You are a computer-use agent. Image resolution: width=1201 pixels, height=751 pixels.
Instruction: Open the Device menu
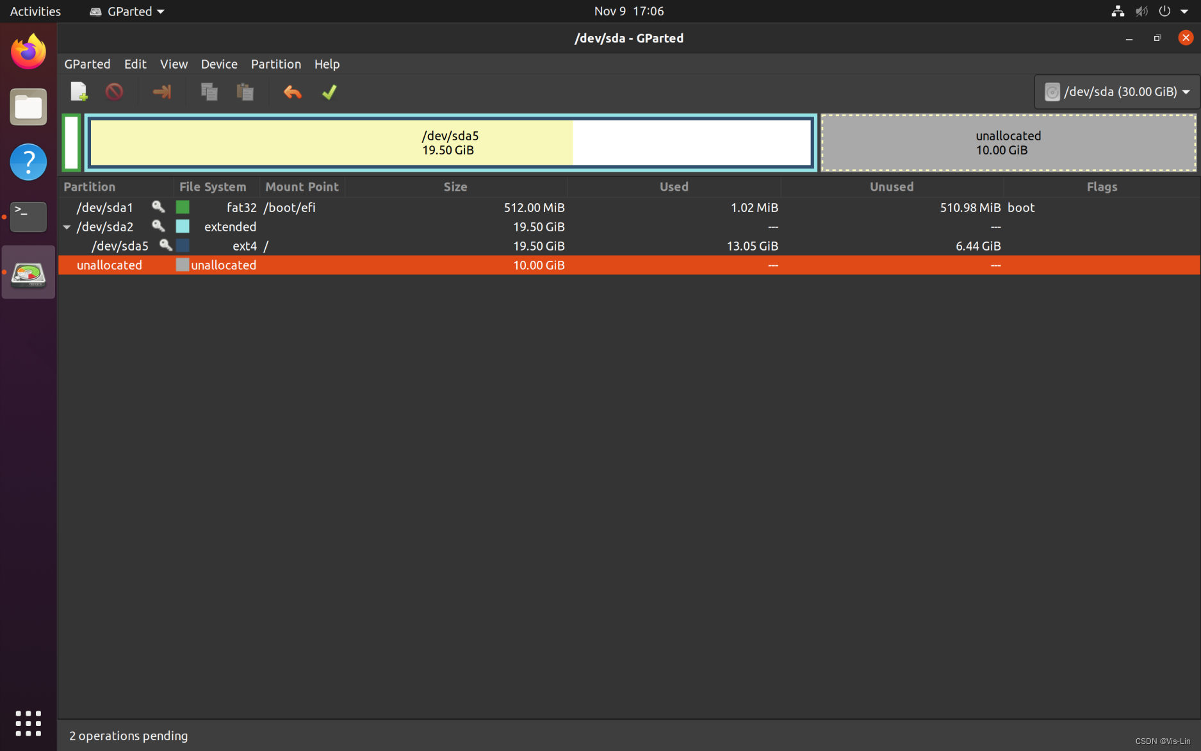point(219,63)
